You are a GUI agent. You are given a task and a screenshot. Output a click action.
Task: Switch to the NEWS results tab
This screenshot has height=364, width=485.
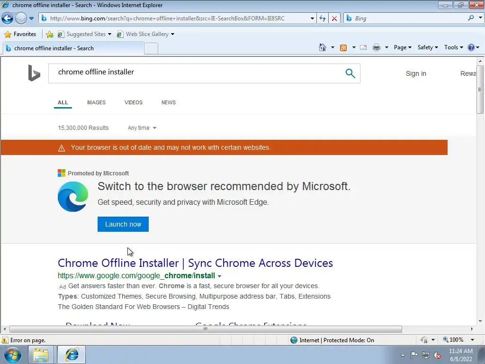(x=168, y=102)
